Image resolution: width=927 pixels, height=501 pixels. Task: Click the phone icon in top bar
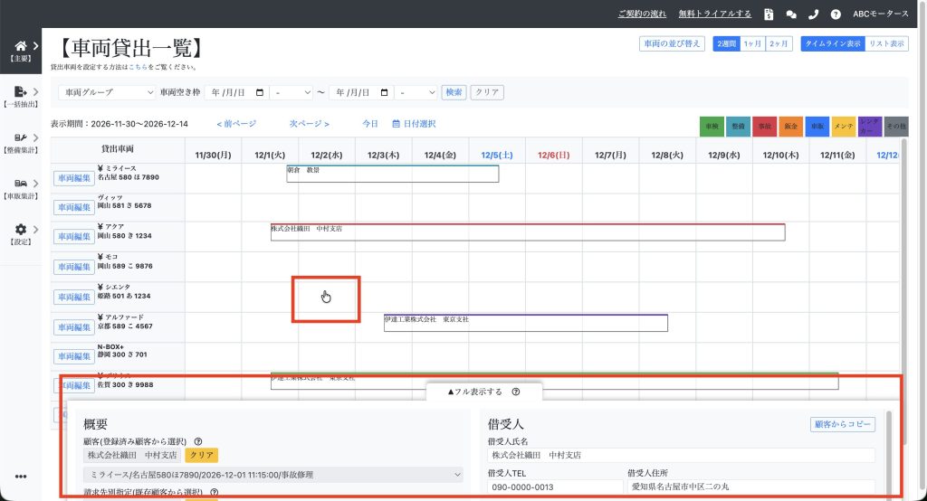pos(814,14)
